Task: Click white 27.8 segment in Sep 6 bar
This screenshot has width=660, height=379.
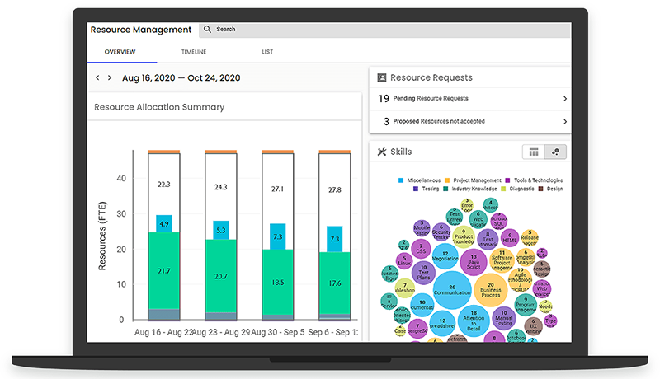Action: 335,190
